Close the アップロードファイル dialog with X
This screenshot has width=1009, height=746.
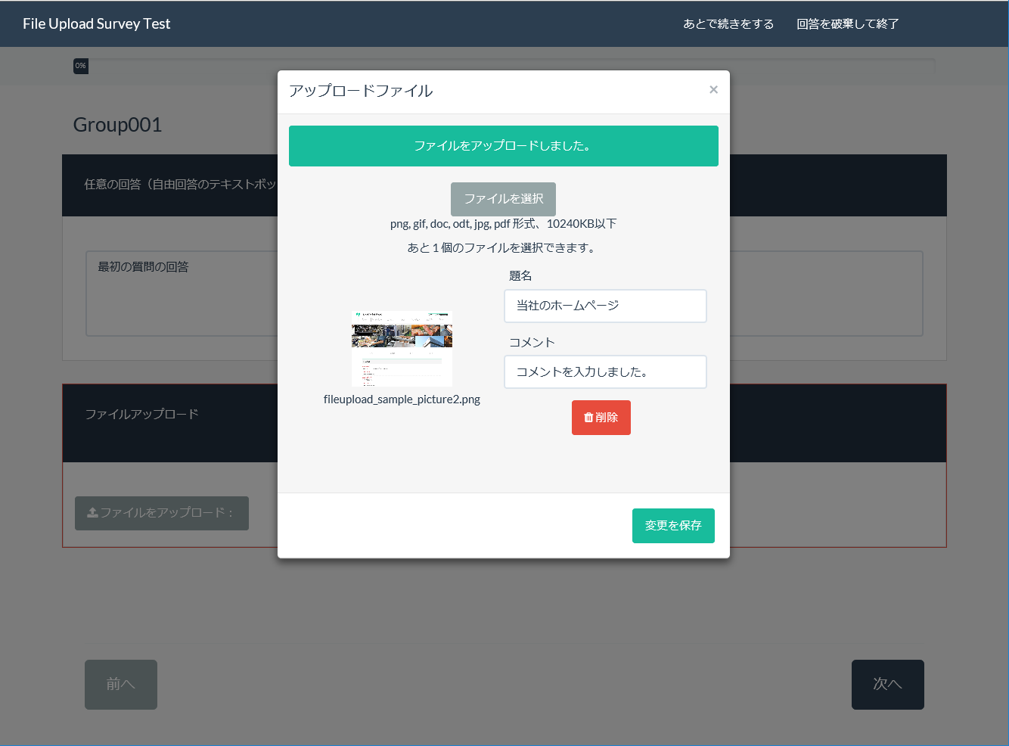713,90
